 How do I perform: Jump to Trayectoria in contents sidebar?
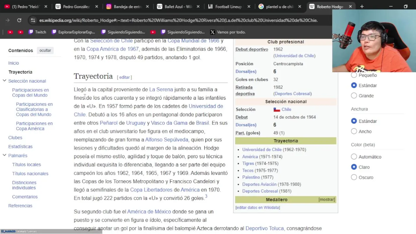coord(20,72)
